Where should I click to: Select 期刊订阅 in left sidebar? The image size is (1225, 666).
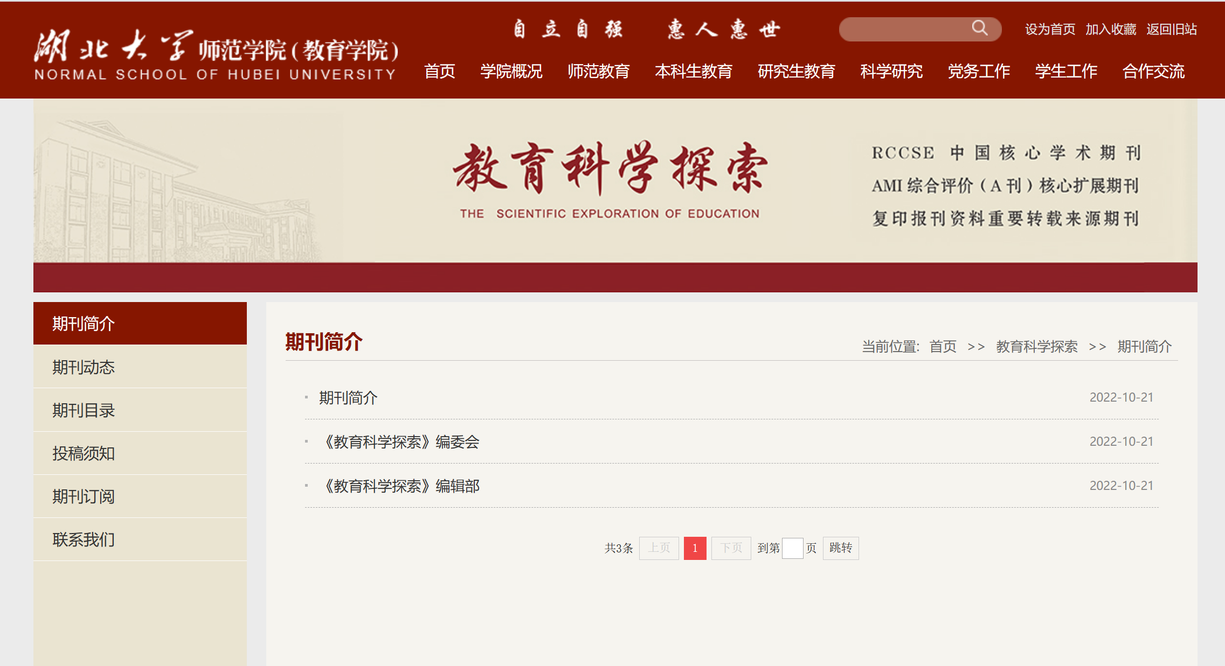point(140,496)
